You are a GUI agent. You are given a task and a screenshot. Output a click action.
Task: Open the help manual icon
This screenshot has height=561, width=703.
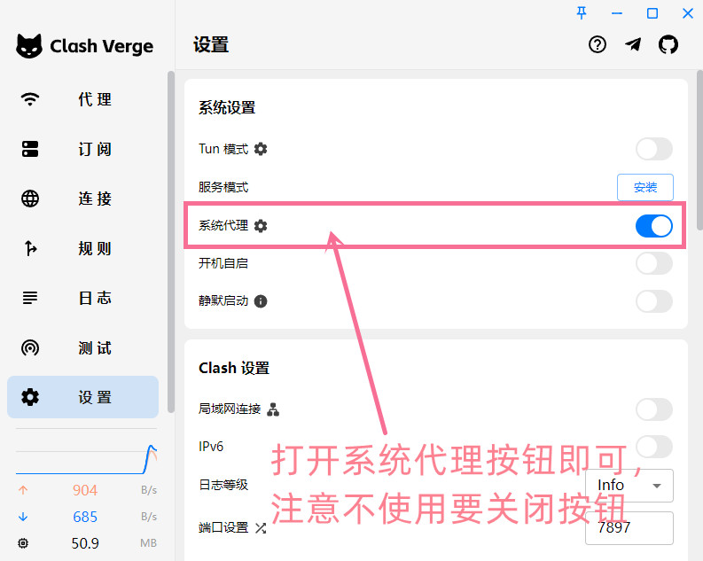pyautogui.click(x=598, y=44)
